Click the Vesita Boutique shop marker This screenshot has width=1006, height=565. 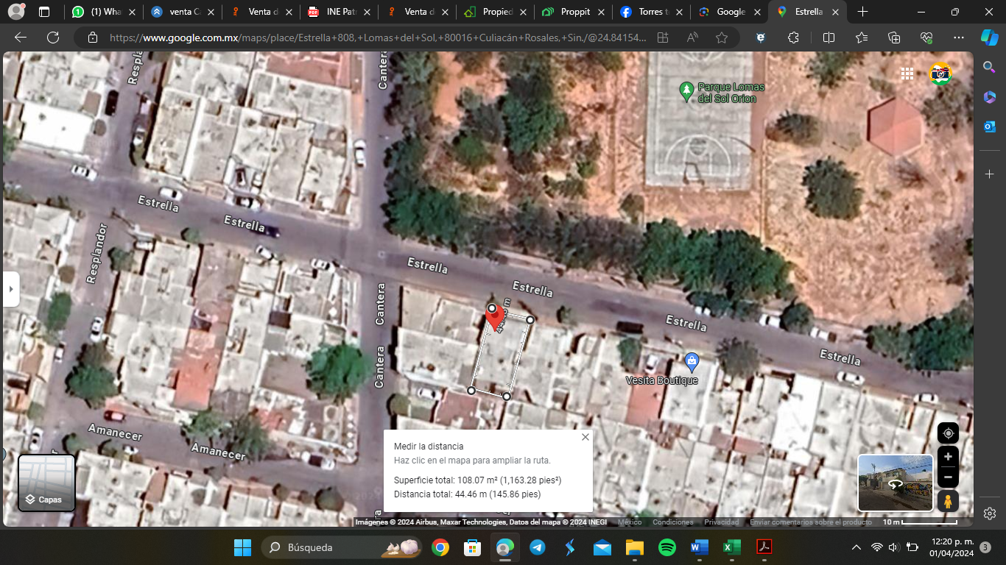[x=691, y=361]
